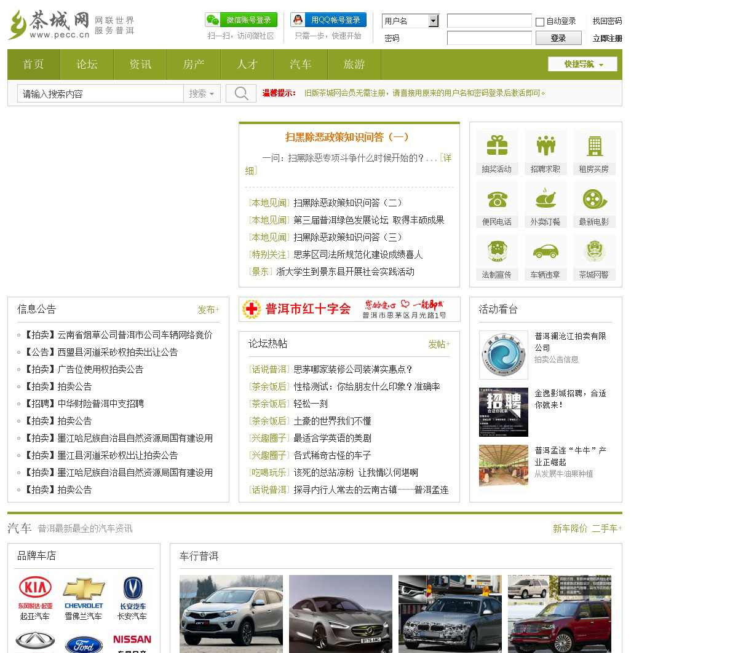Go to the 论坛 navigation tab
This screenshot has width=738, height=653.
(87, 65)
